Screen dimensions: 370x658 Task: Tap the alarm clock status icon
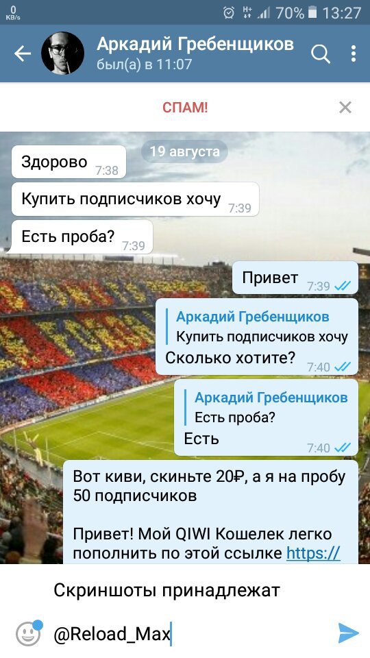click(x=229, y=13)
